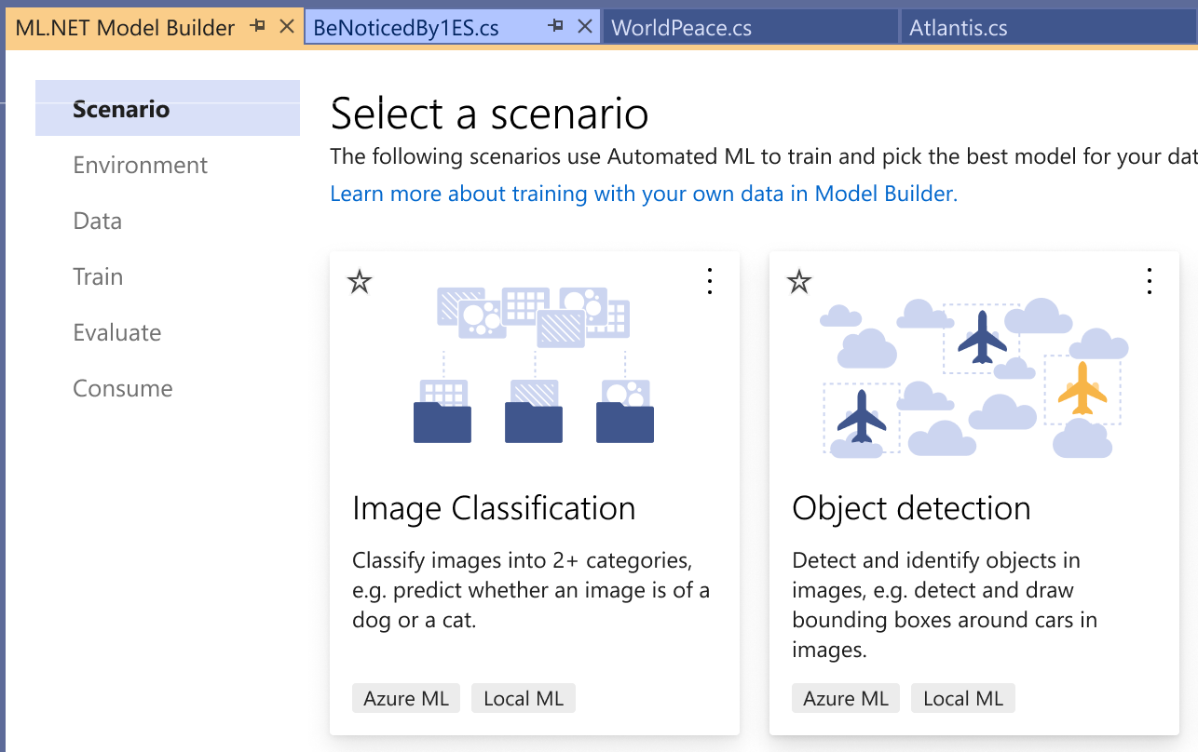Click the 'Detect and identify objects' description

(945, 605)
